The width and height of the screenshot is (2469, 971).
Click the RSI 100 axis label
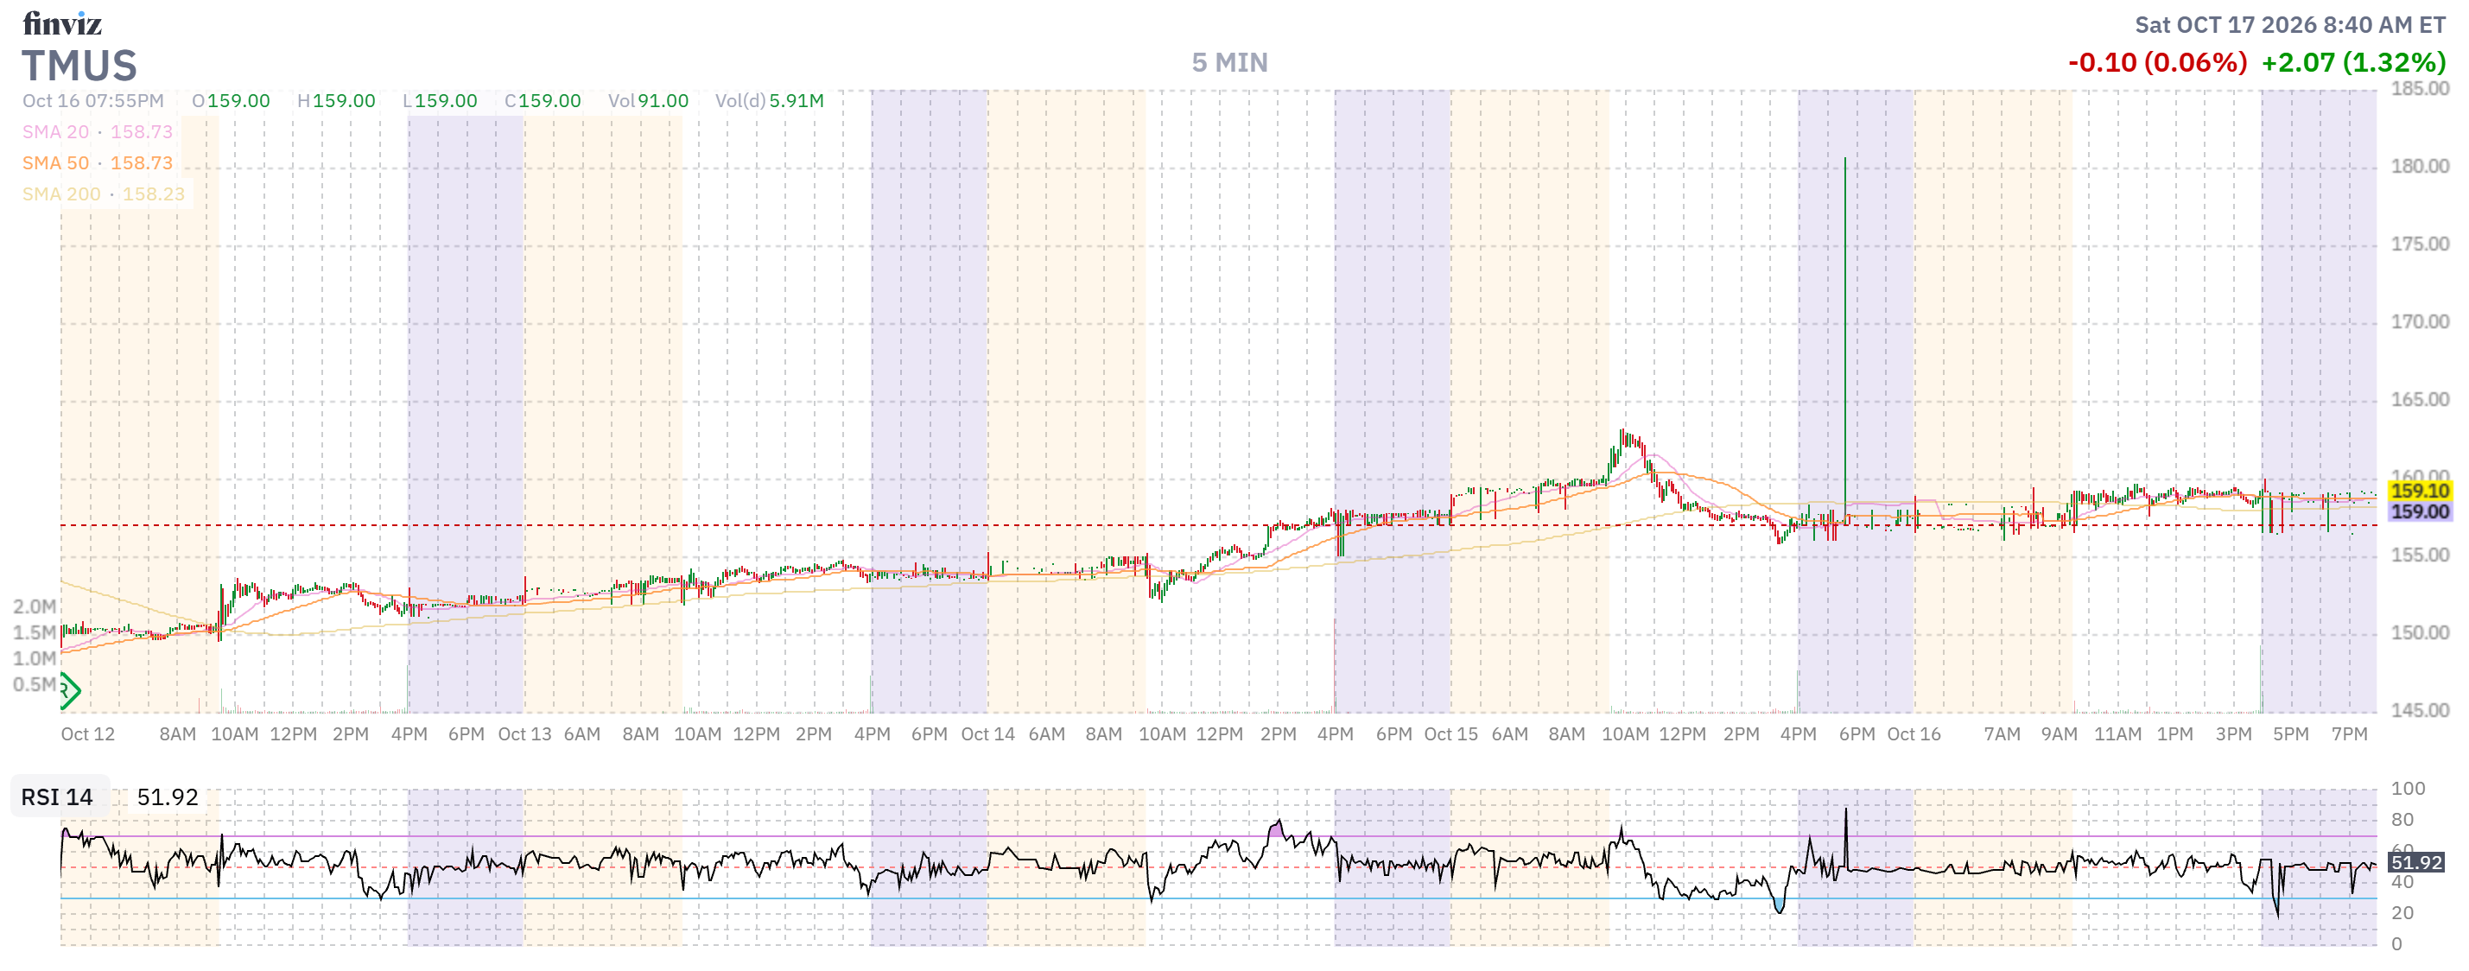[x=2408, y=788]
